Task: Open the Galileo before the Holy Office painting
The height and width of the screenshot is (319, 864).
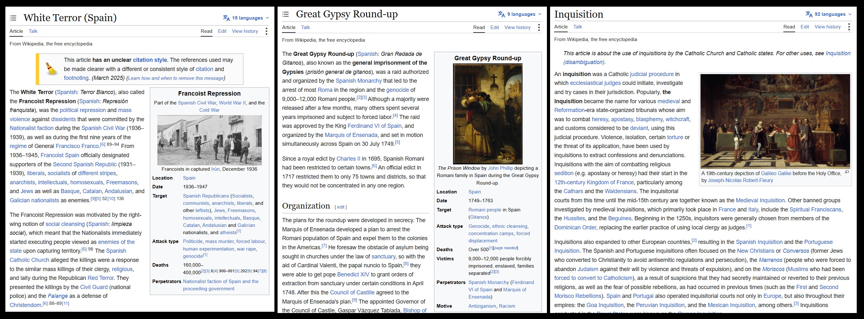Action: tap(775, 121)
